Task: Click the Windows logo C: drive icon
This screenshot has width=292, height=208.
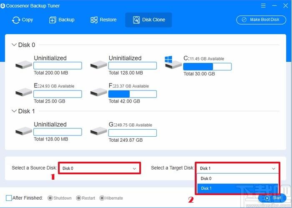Action: [173, 62]
